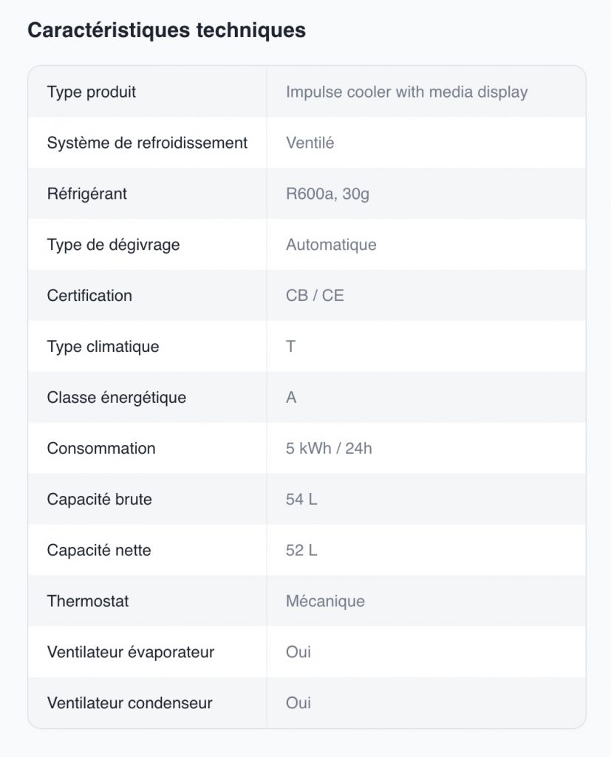Click the 'Ventilateur condenseur' label
Image resolution: width=611 pixels, height=757 pixels.
click(129, 703)
